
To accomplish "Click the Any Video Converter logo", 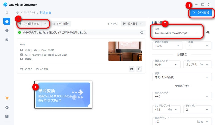I will click(x=5, y=5).
